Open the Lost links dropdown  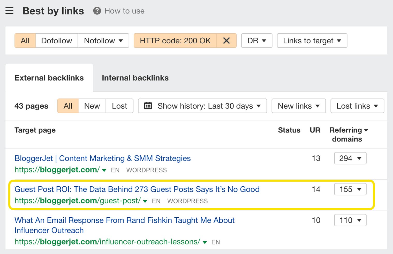coord(357,106)
